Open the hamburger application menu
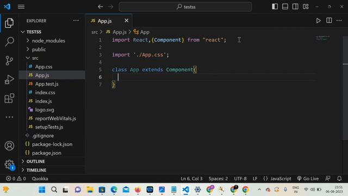The height and width of the screenshot is (196, 348). 21,7
